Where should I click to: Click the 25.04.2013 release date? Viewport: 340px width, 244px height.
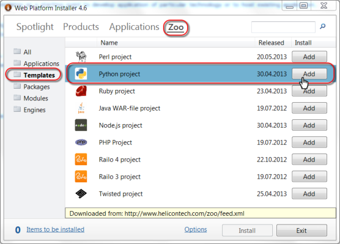(x=272, y=194)
